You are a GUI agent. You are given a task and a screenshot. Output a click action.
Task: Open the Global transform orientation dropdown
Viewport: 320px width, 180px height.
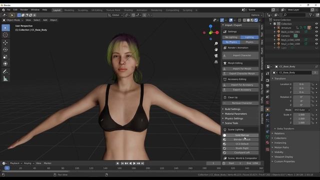[115, 15]
